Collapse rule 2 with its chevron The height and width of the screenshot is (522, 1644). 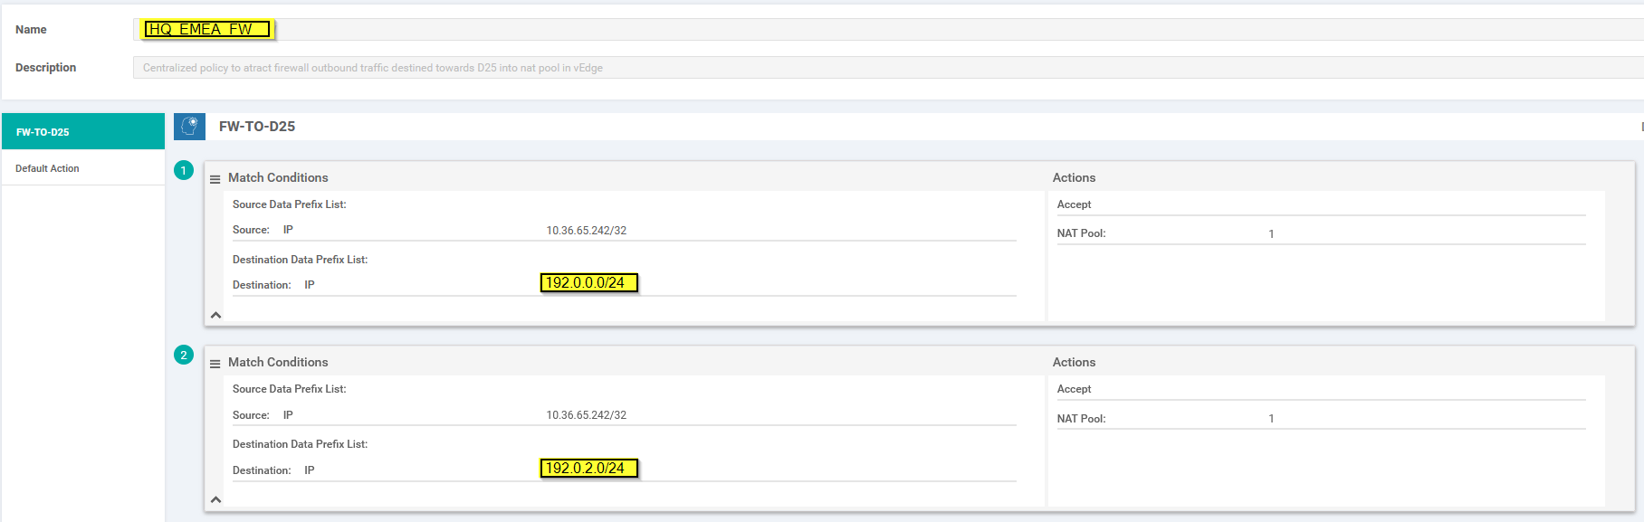[x=215, y=499]
